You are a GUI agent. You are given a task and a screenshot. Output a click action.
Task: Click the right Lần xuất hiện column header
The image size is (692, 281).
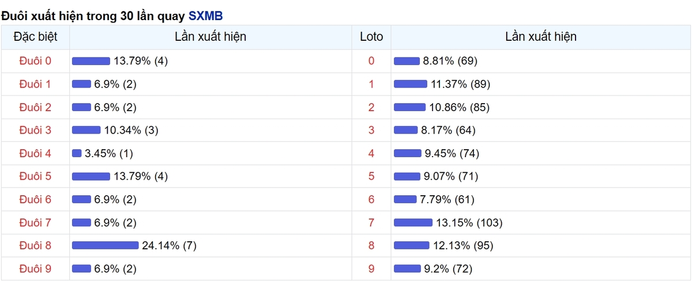coord(541,37)
